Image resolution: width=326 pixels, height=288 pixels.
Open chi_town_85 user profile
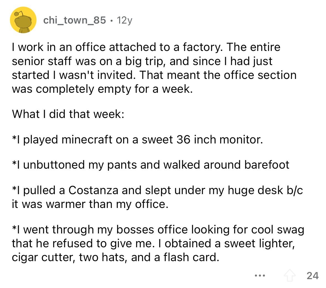74,20
